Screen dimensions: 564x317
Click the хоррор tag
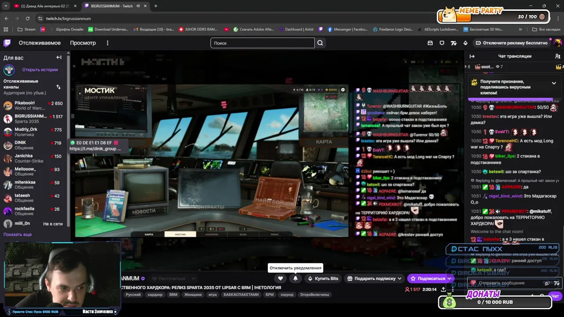pyautogui.click(x=287, y=295)
